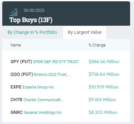Open Invesco QQQ Trust link

[x=53, y=75]
